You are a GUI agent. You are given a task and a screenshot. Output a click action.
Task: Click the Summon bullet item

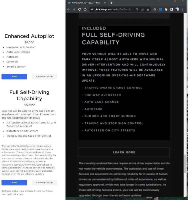(12, 61)
